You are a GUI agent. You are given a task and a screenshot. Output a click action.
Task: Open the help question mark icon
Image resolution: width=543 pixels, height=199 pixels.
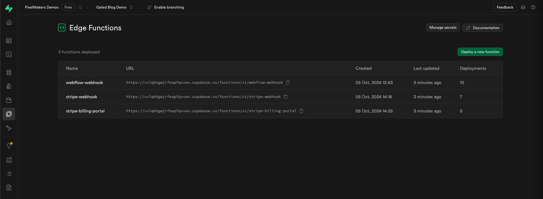[533, 7]
